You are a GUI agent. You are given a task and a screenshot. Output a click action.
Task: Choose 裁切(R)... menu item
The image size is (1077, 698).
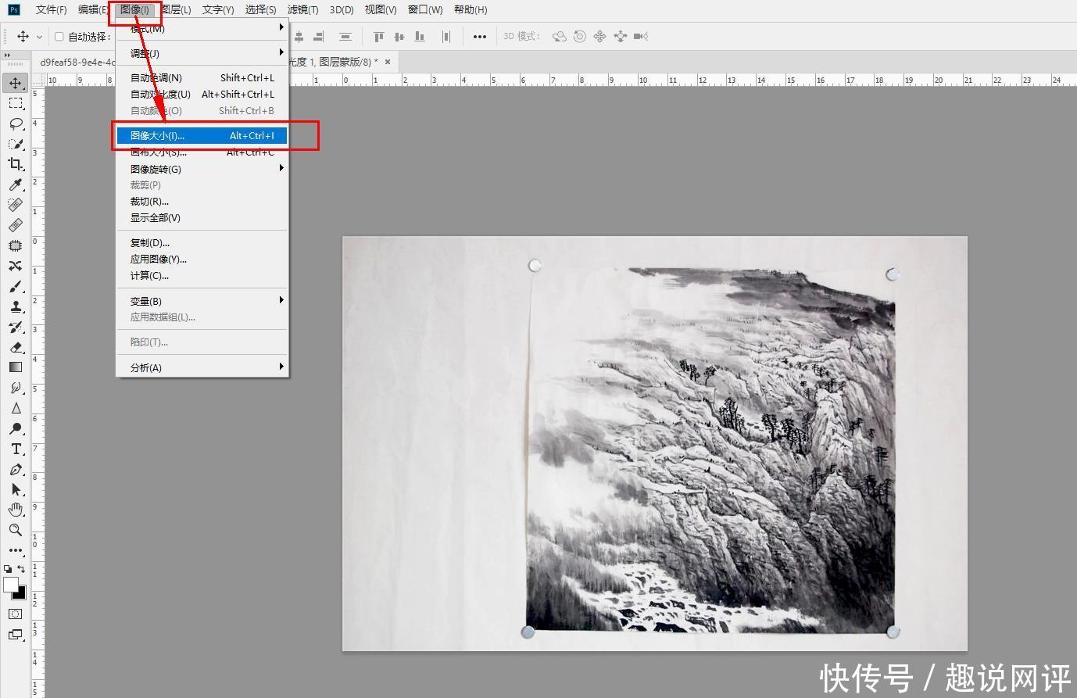(x=202, y=202)
